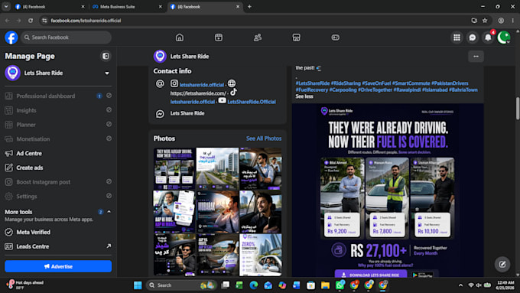Reload the page with the refresh icon

(31, 21)
